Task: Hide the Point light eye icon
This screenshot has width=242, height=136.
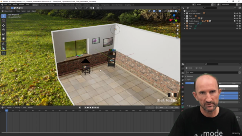Action: tap(237, 26)
